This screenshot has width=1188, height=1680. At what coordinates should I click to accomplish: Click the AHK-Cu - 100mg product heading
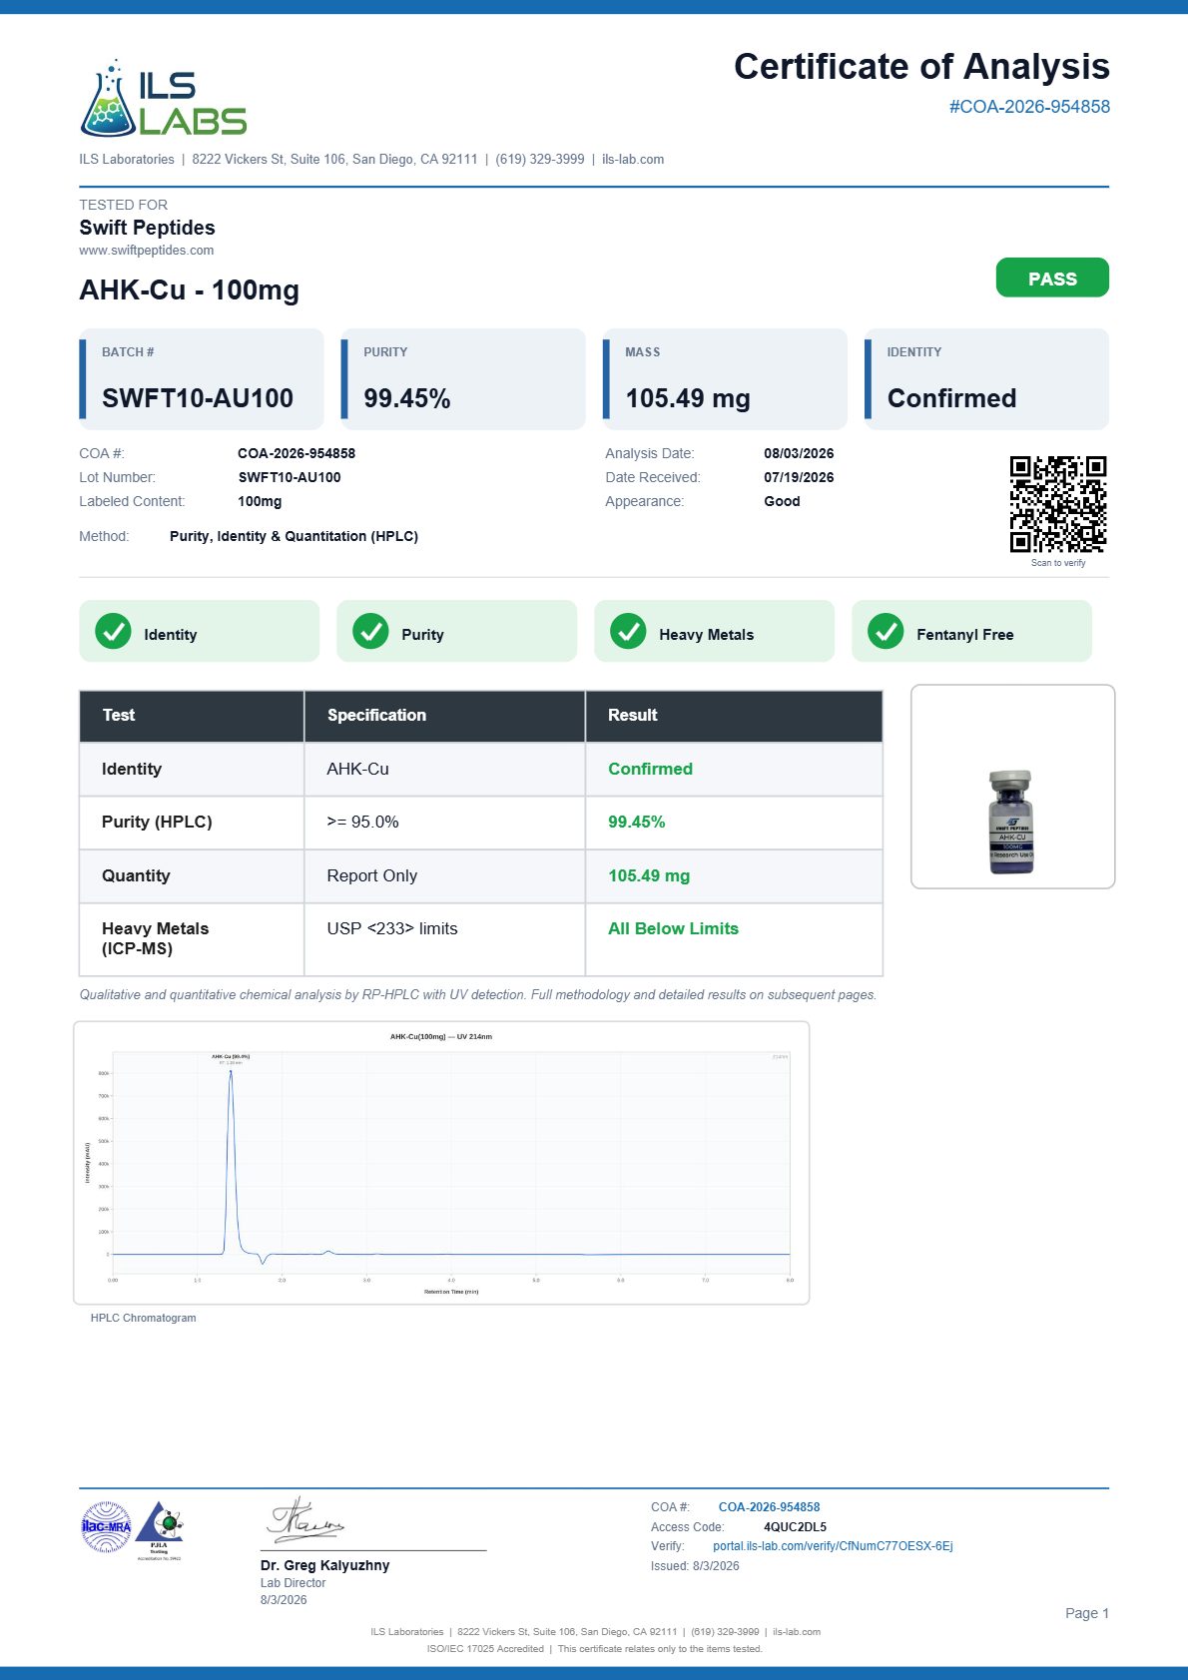pos(190,290)
